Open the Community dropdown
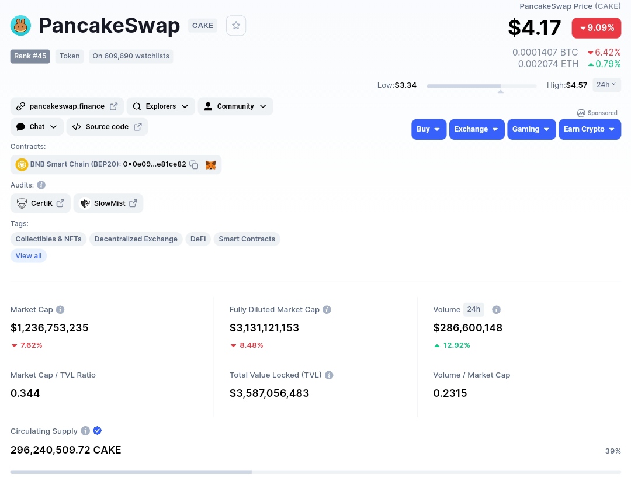Viewport: 631px width, 477px height. [235, 106]
